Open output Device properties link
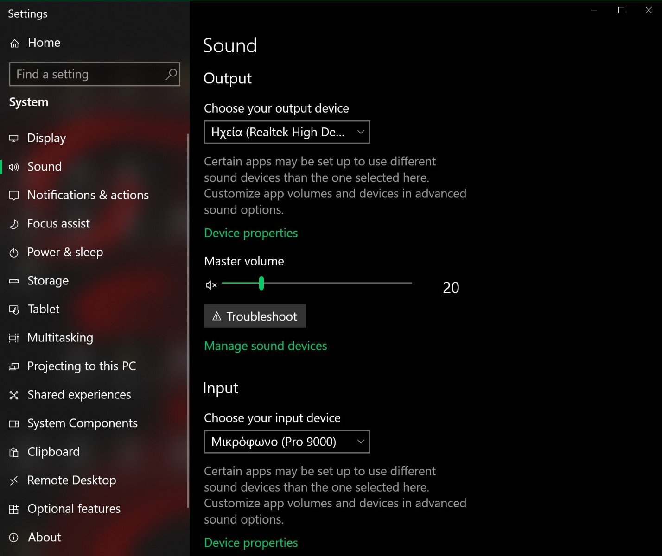Image resolution: width=662 pixels, height=556 pixels. click(251, 233)
